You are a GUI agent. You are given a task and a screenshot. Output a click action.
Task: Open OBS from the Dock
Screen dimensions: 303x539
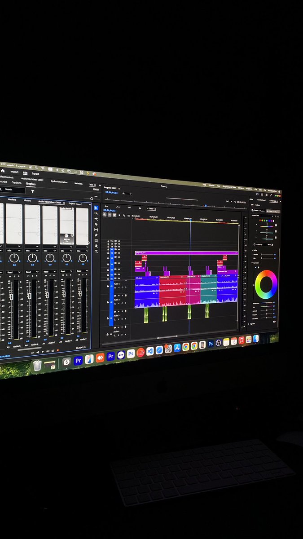pyautogui.click(x=218, y=343)
